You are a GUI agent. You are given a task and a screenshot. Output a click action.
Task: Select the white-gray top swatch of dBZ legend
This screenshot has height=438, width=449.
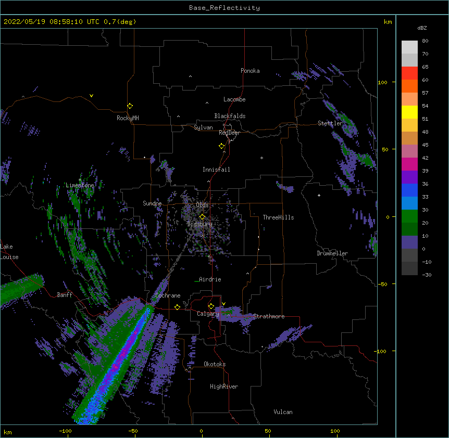click(409, 47)
